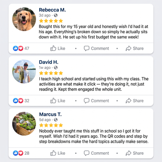This screenshot has height=162, width=162.
Task: Open Marcus T.'s profile name link
Action: pos(50,114)
